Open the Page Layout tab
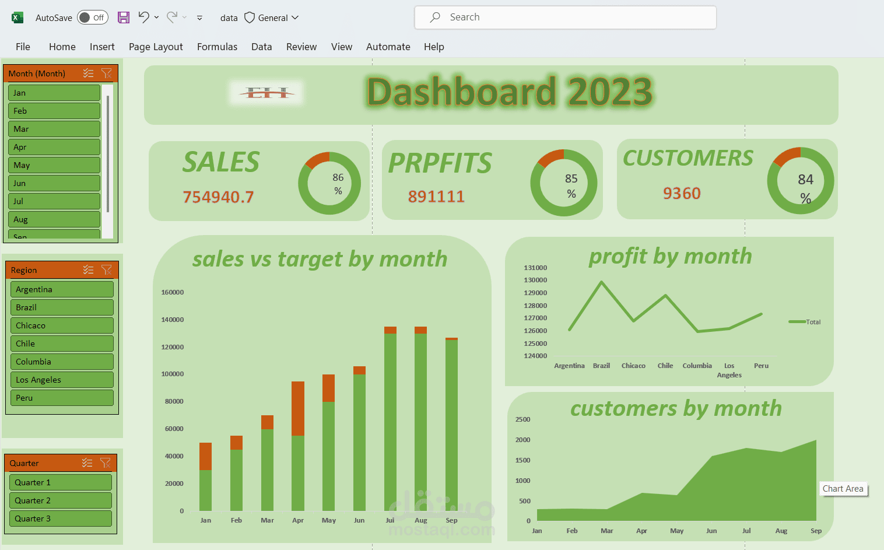The height and width of the screenshot is (550, 884). tap(156, 47)
